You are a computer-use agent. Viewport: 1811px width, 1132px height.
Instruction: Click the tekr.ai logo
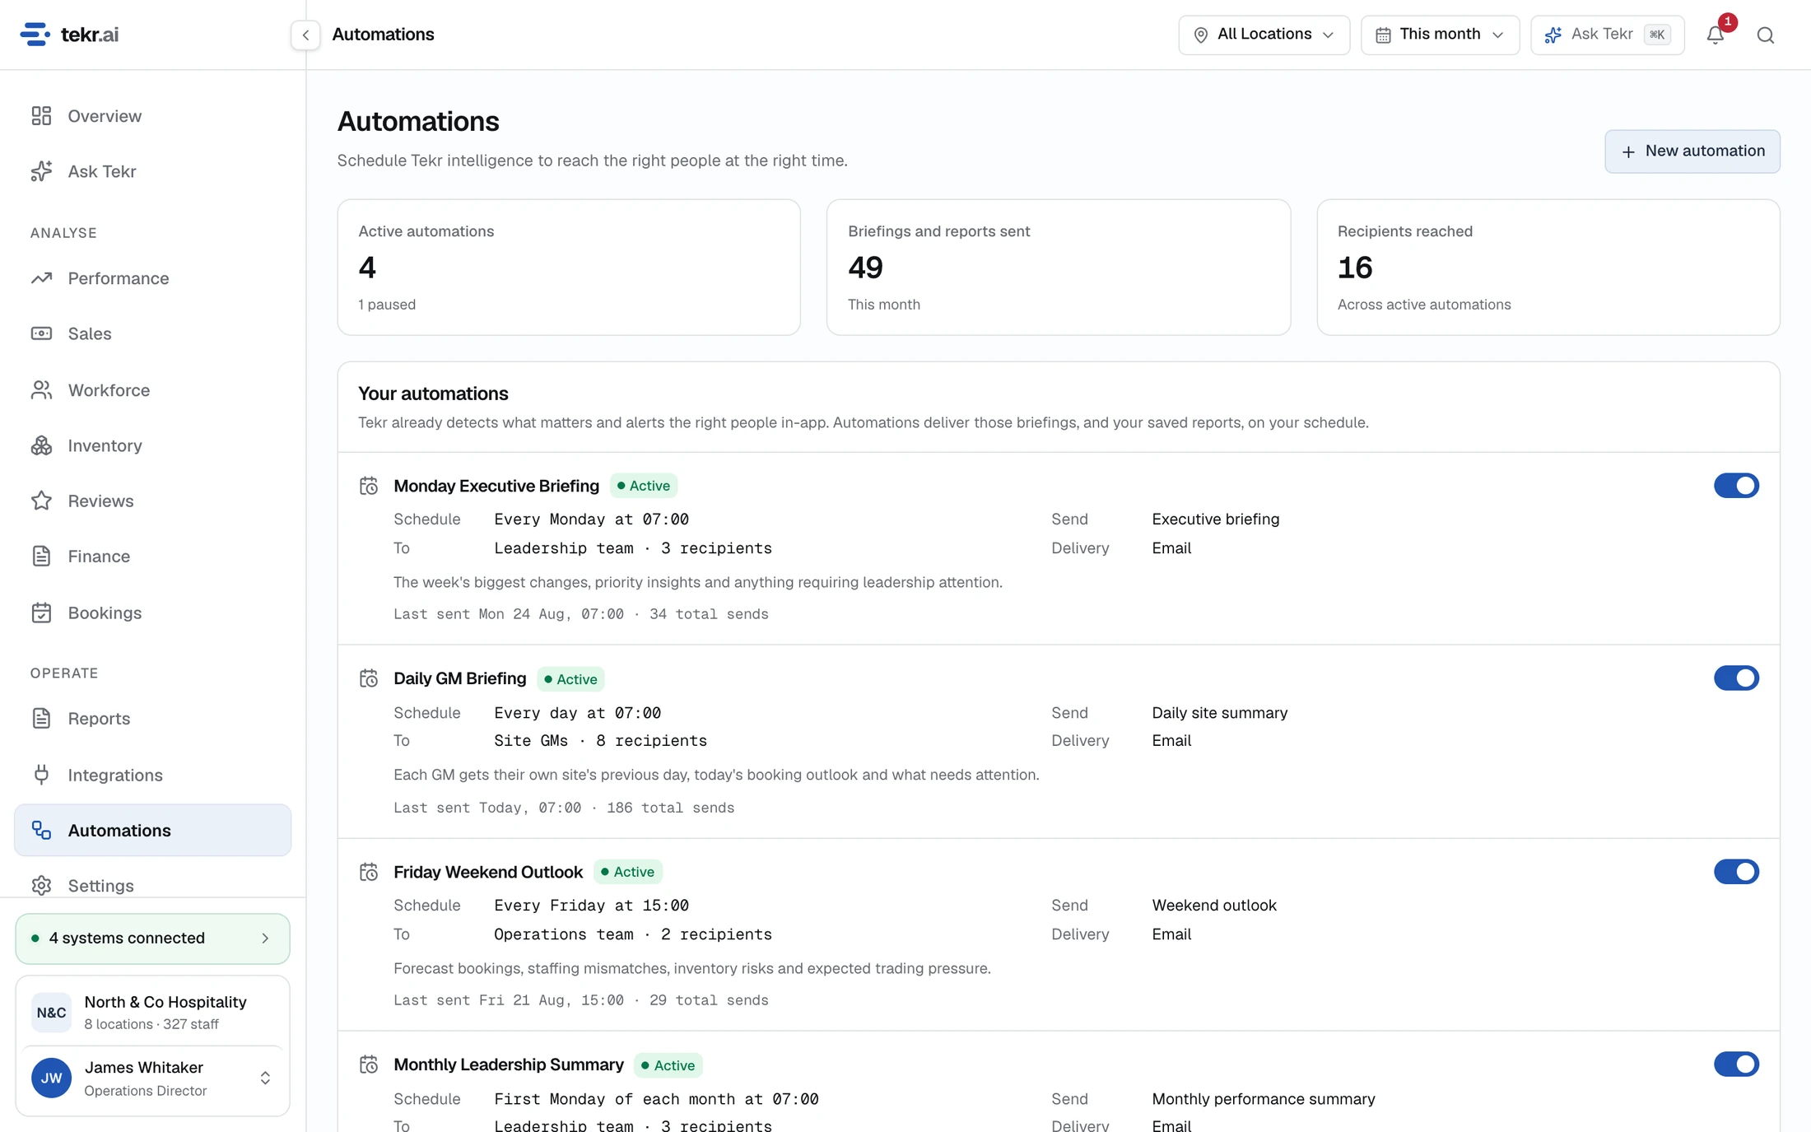[x=69, y=35]
